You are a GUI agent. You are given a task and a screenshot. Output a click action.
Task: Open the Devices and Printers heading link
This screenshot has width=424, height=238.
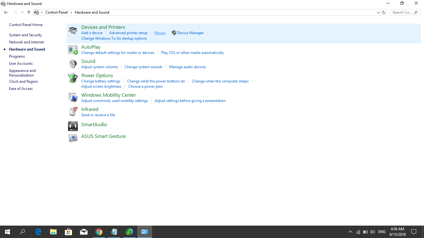pyautogui.click(x=103, y=27)
